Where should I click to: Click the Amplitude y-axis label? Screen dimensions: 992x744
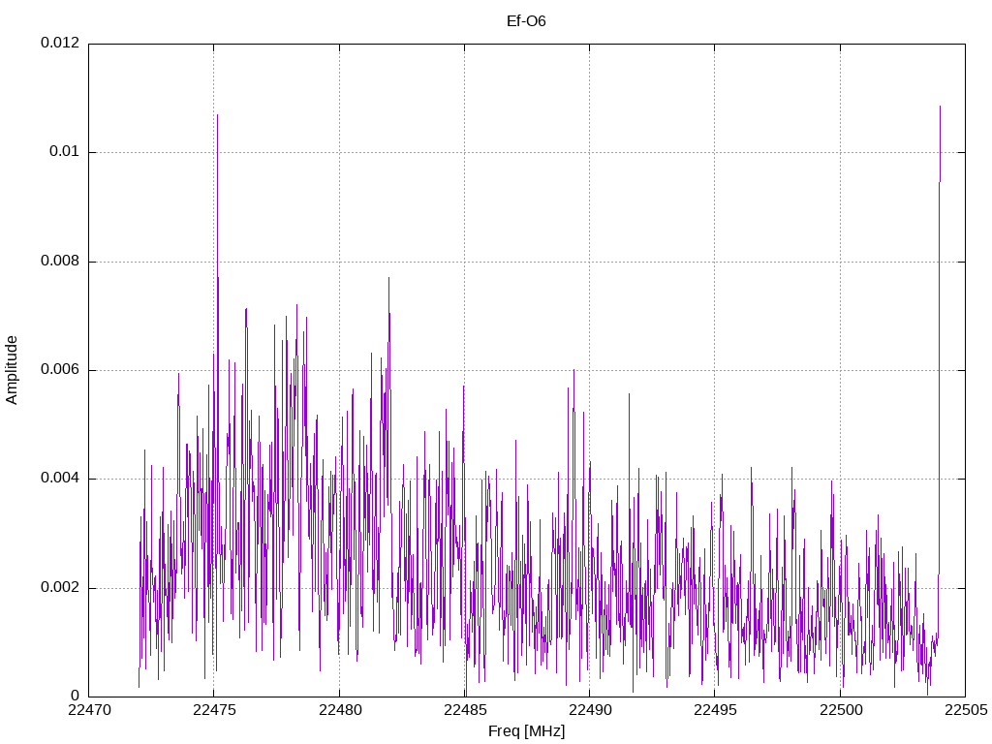12,370
